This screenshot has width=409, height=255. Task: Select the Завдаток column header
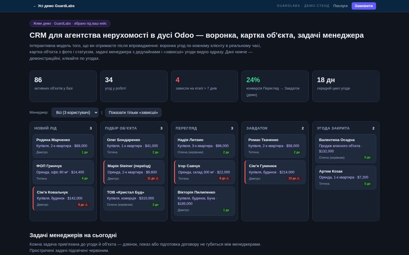(257, 128)
